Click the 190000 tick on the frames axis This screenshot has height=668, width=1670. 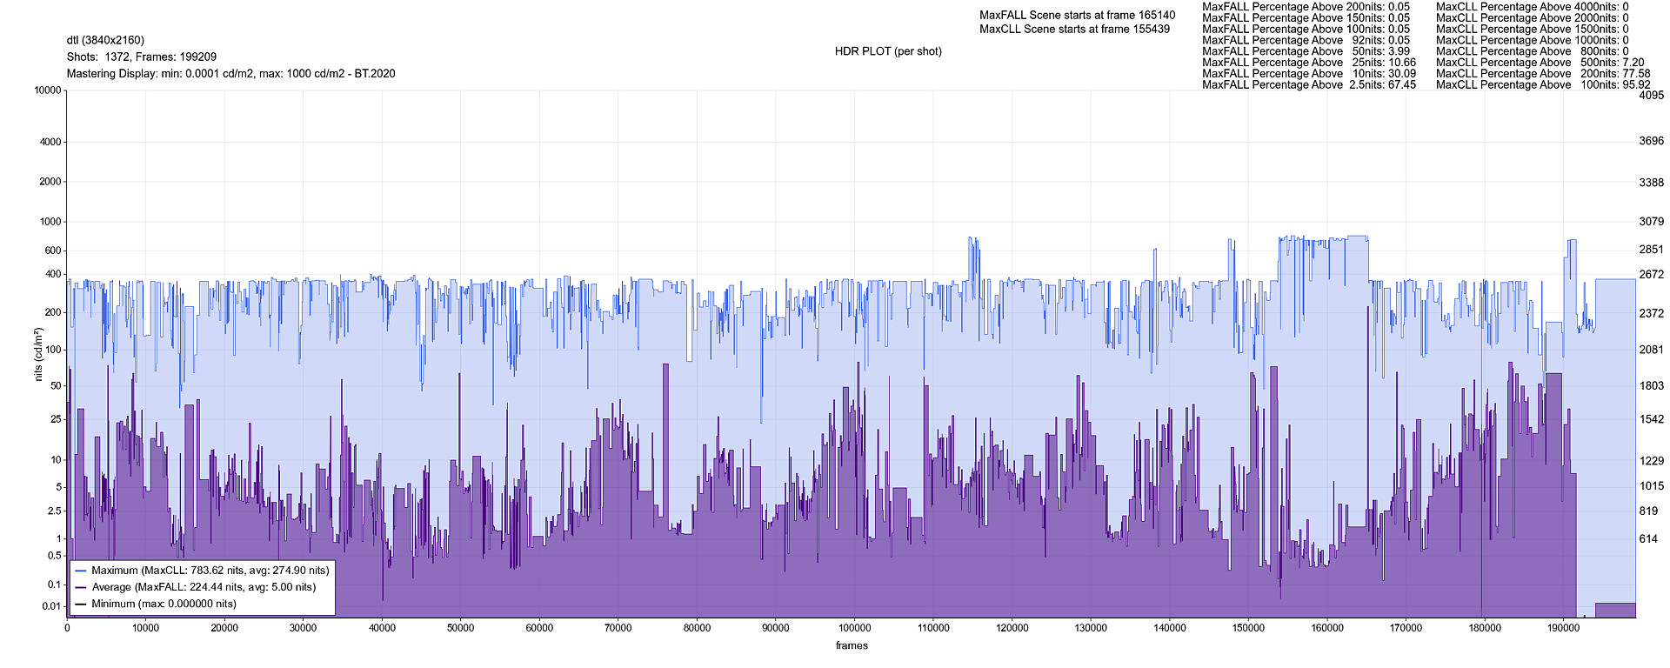[1563, 628]
